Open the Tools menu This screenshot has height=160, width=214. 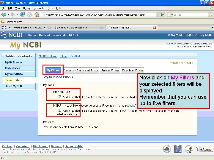coord(50,8)
